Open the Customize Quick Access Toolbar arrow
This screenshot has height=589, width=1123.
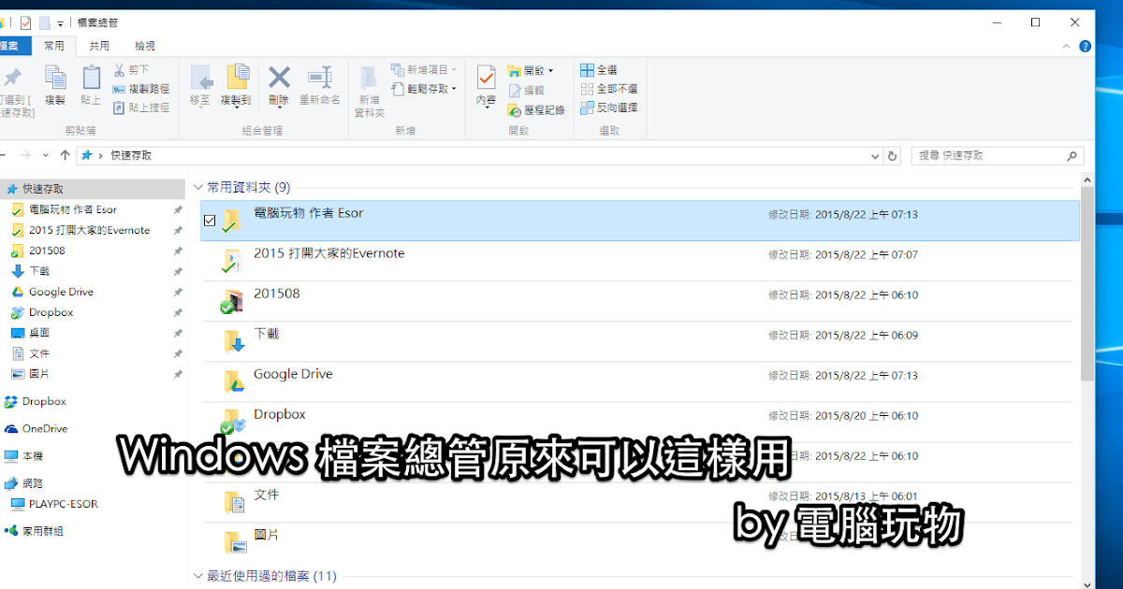tap(61, 22)
